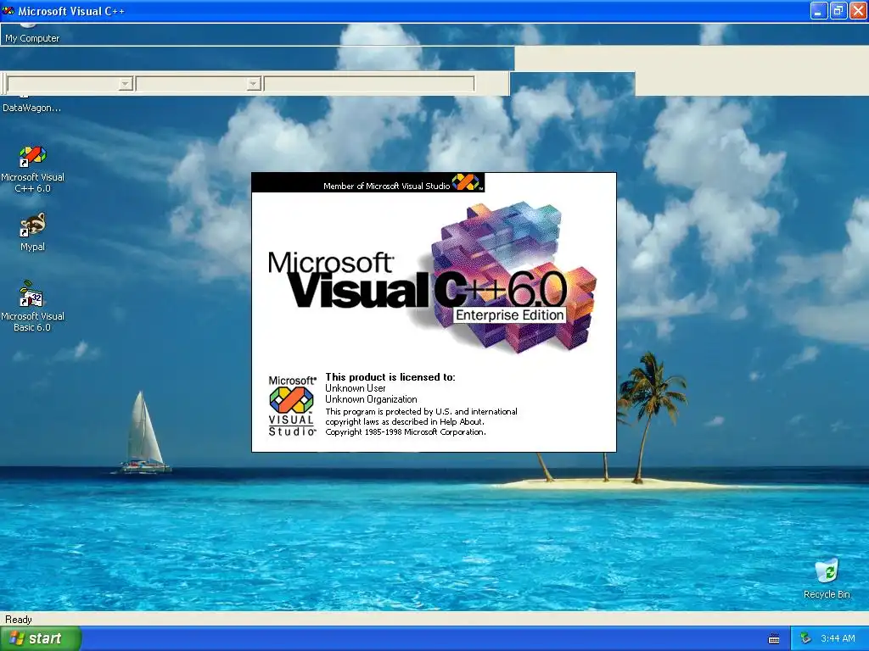Open the Microsoft Visual C++ 6.0 desktop shortcut

[33, 169]
